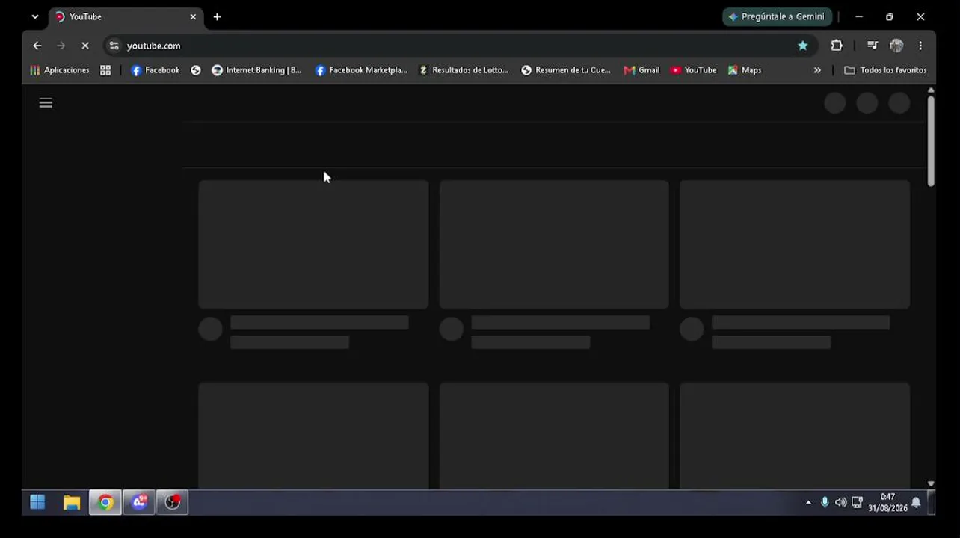Restore down the Chrome window
The width and height of the screenshot is (960, 538).
coord(890,16)
